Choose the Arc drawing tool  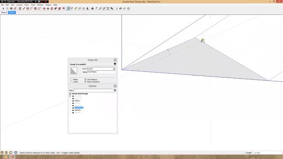31,8
